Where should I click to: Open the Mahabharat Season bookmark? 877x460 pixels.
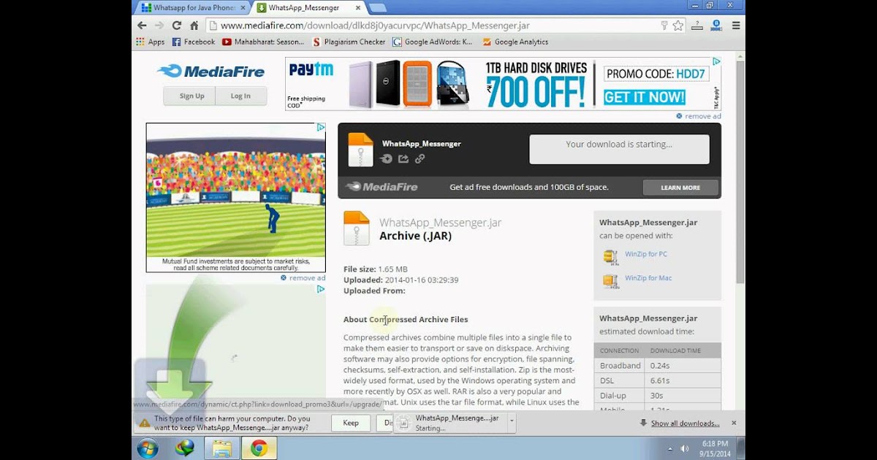pos(263,42)
